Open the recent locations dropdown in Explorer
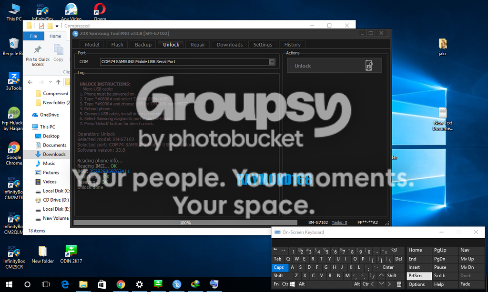488x292 pixels. click(50, 82)
